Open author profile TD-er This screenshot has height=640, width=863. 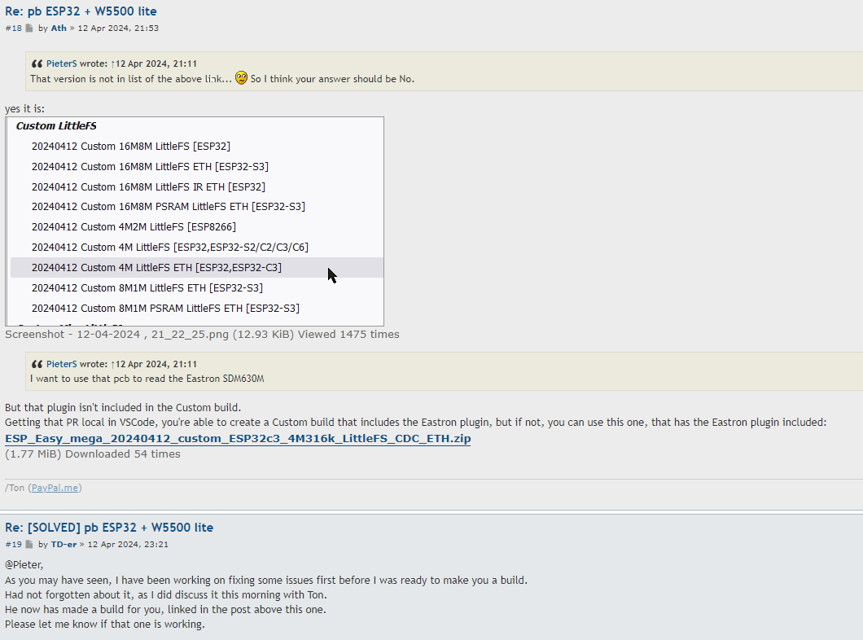coord(64,544)
